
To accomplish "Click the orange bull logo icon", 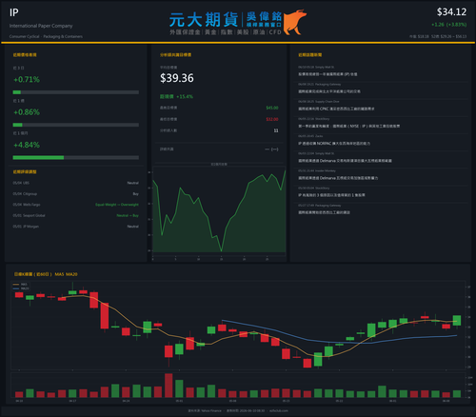I will pos(295,22).
